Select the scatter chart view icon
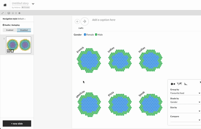This screenshot has height=129, width=201. click(186, 84)
